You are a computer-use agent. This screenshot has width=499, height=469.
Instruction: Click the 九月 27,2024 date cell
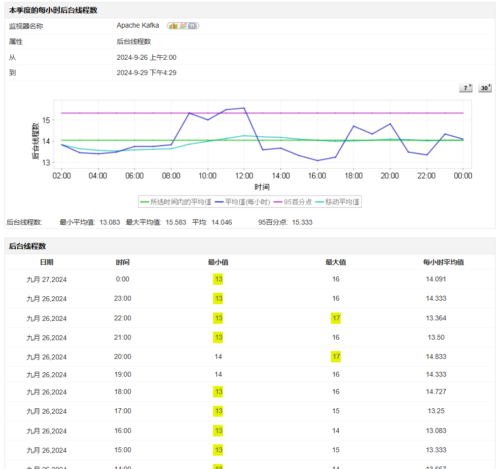tap(46, 279)
